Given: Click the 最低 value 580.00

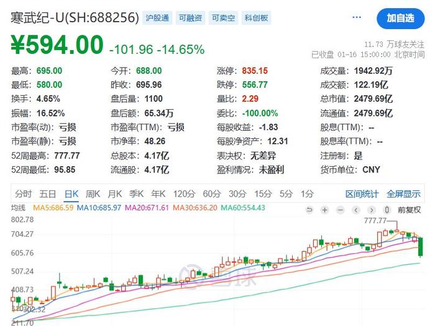Looking at the screenshot, I should (49, 85).
